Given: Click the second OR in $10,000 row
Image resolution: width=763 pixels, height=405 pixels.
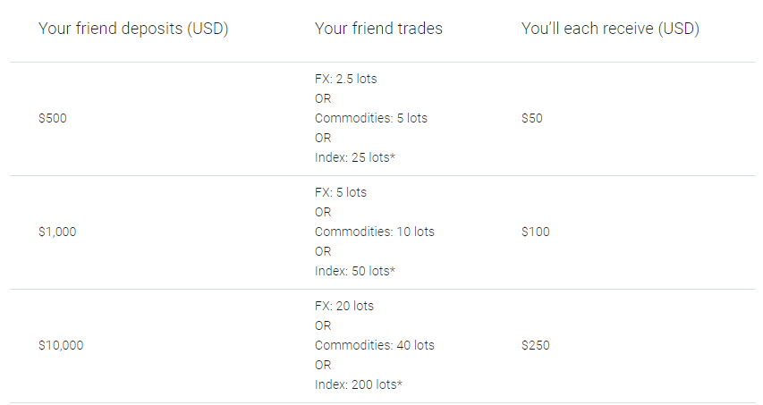Looking at the screenshot, I should coord(323,365).
